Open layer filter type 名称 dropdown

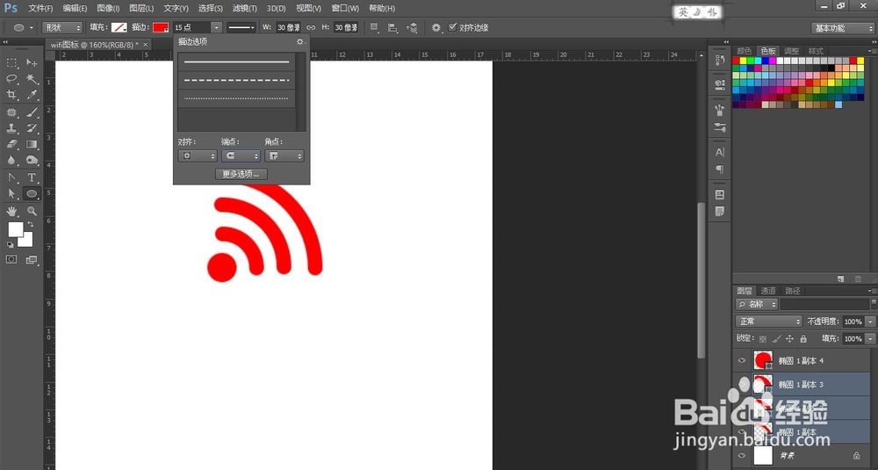click(x=757, y=304)
